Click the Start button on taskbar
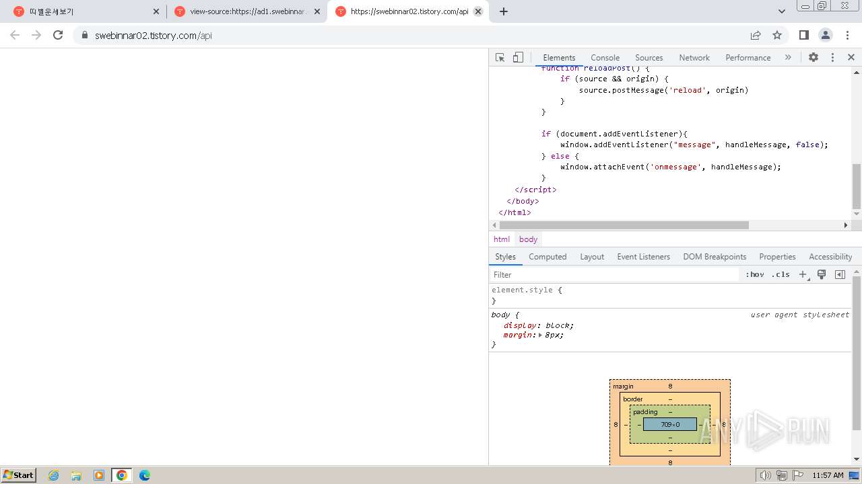Viewport: 862px width, 484px height. pyautogui.click(x=19, y=475)
